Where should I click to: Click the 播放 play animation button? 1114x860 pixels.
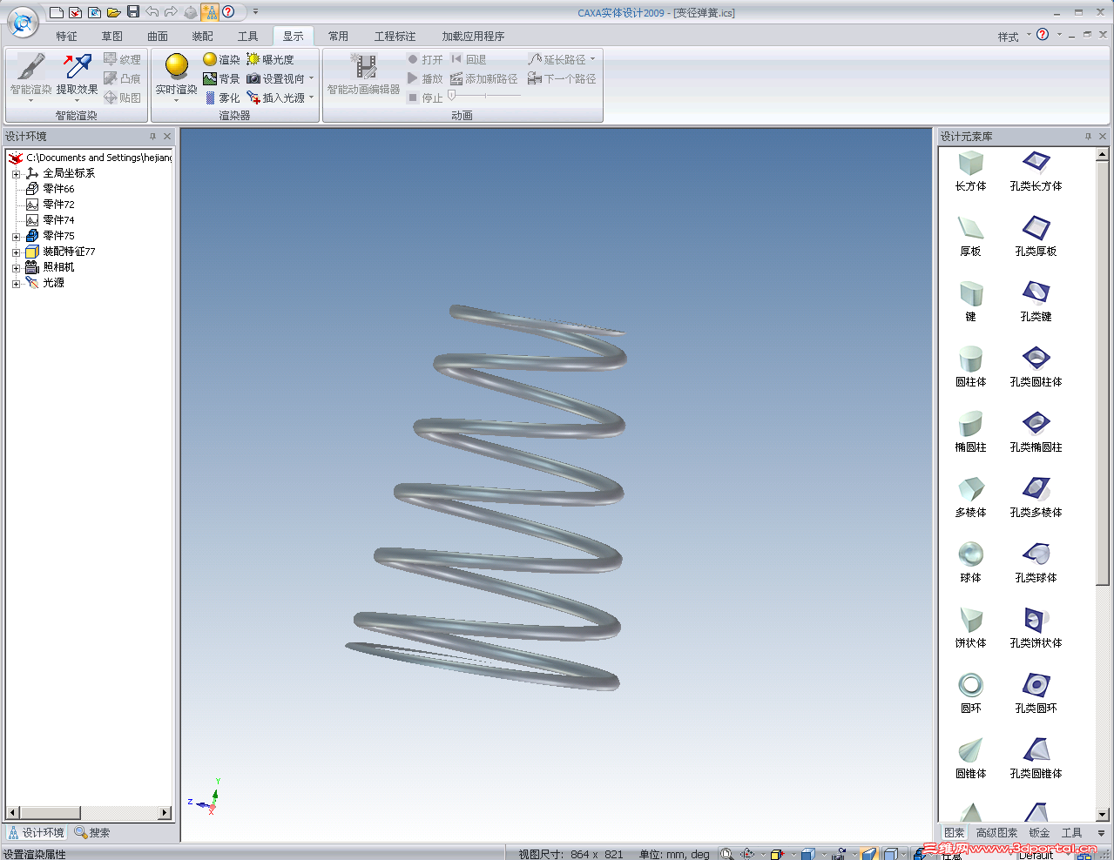point(425,78)
